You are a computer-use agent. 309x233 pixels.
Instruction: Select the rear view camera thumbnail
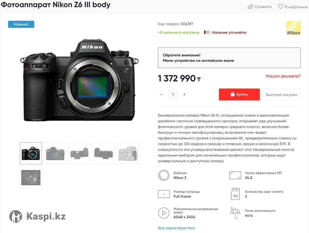point(55,153)
